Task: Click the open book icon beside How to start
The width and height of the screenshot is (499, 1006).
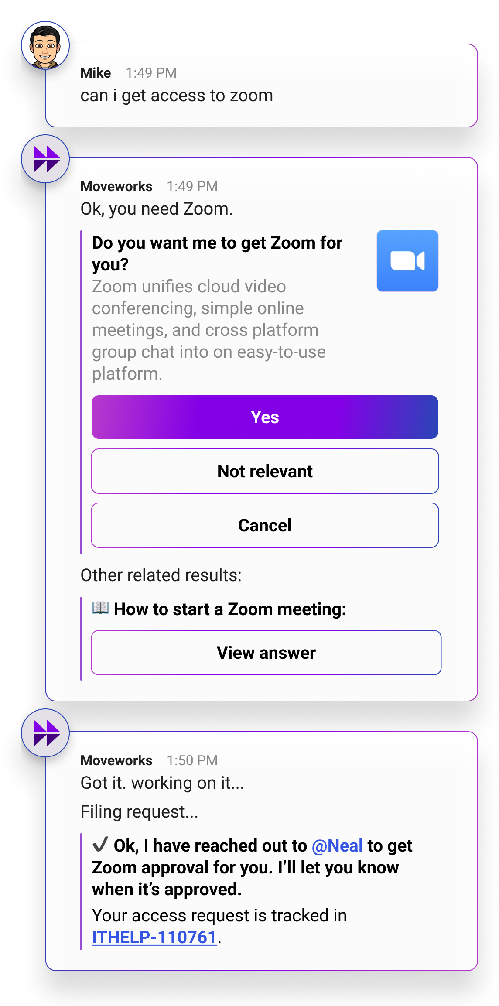Action: click(x=100, y=608)
